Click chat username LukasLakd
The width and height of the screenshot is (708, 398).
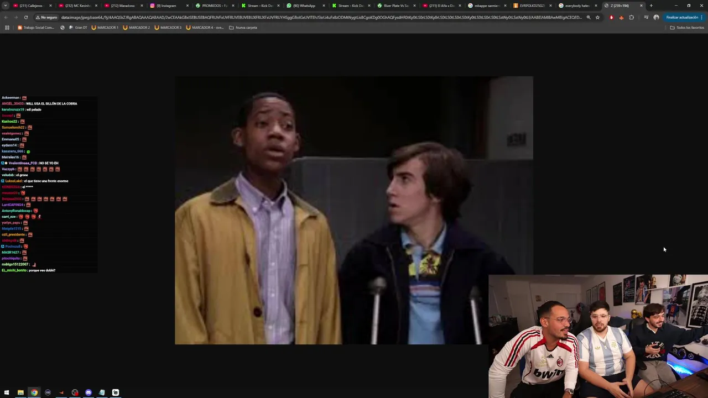click(13, 181)
